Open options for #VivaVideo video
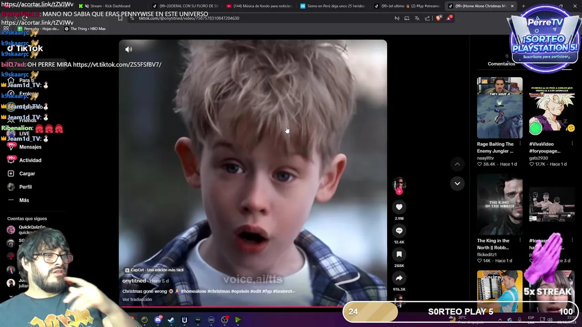Image resolution: width=582 pixels, height=327 pixels. click(572, 144)
